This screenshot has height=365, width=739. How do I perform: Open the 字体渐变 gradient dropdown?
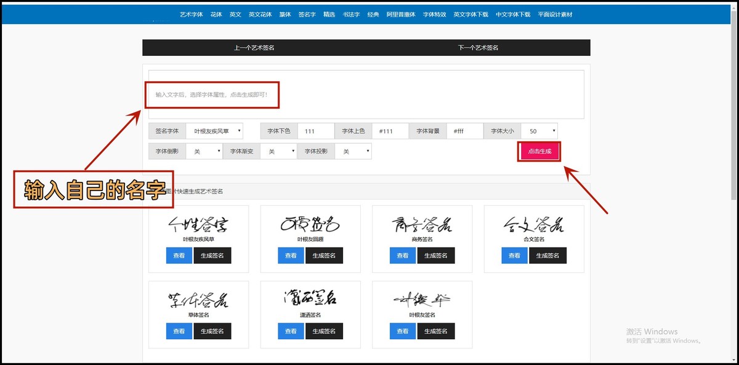pos(278,151)
